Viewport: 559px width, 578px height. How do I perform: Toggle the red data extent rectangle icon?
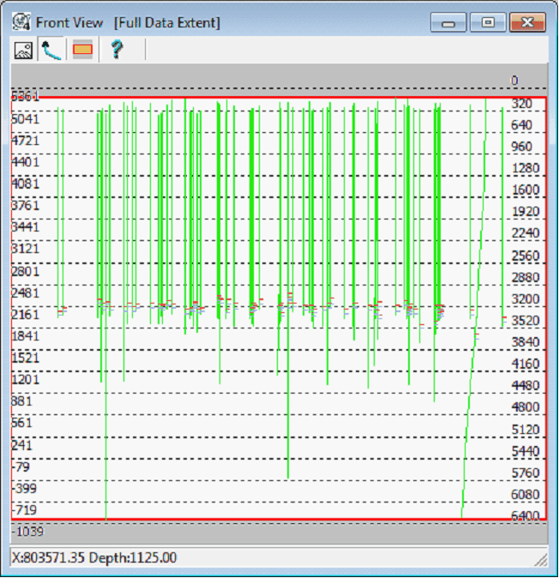point(82,50)
